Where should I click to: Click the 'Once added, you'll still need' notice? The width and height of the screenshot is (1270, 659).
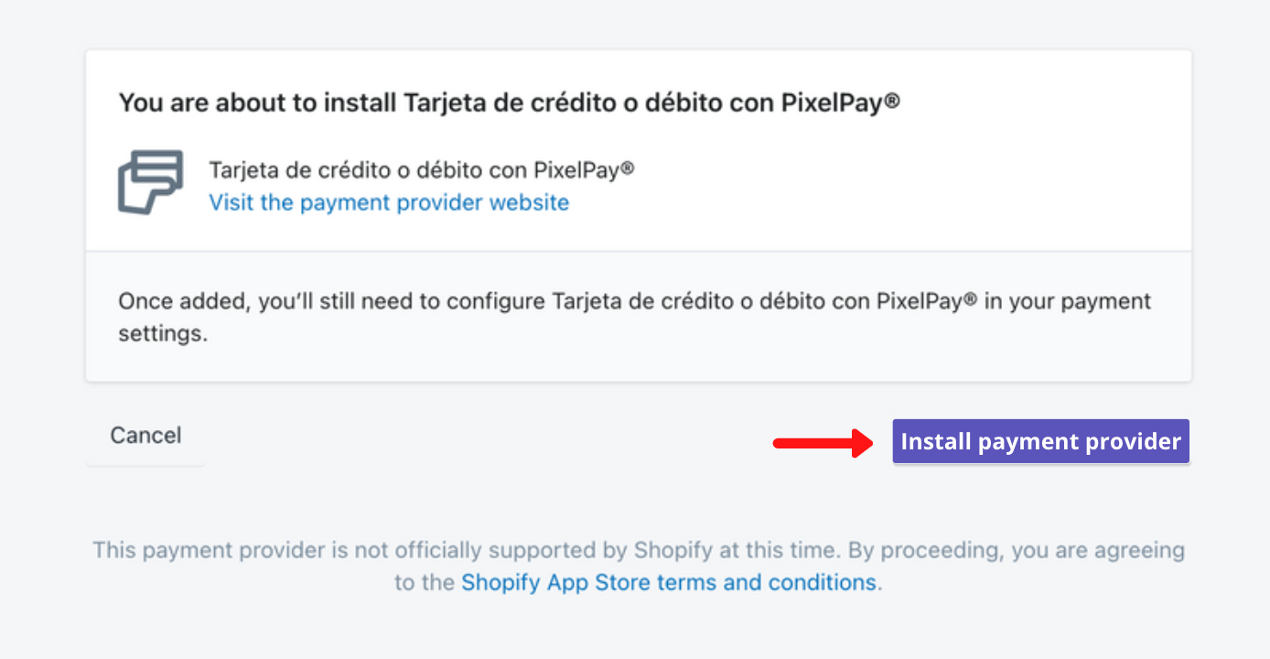point(635,317)
